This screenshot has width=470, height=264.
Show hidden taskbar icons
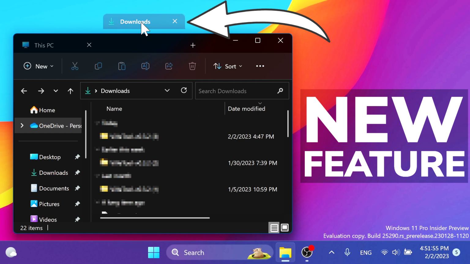[x=331, y=252]
